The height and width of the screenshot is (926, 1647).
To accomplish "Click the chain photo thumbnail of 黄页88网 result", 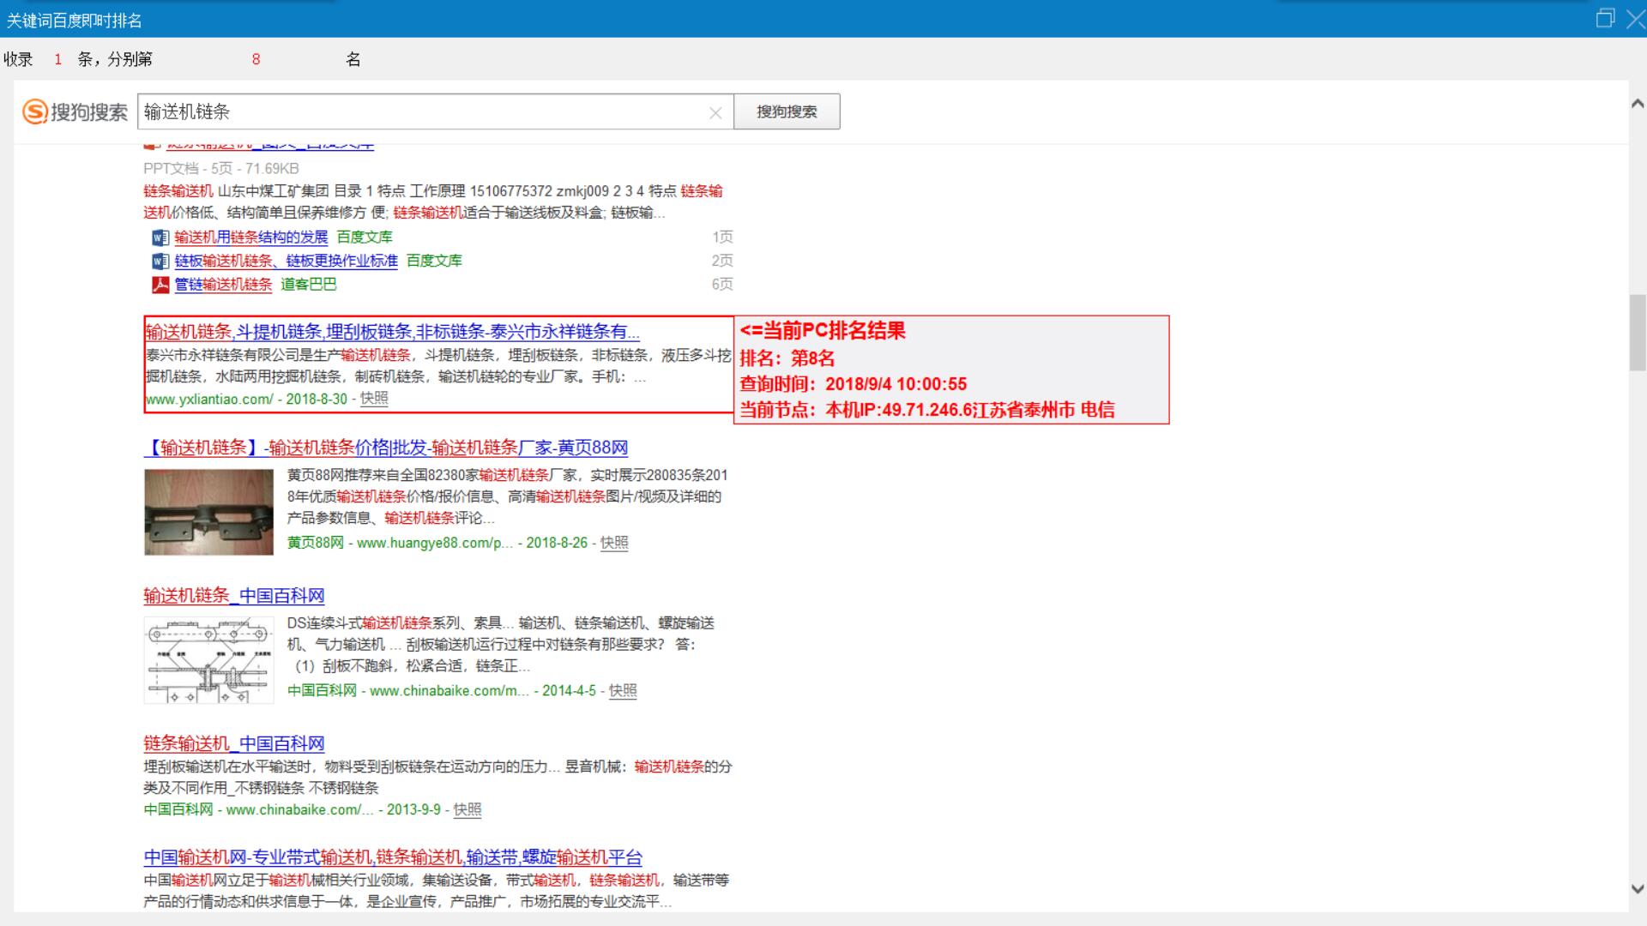I will (208, 512).
